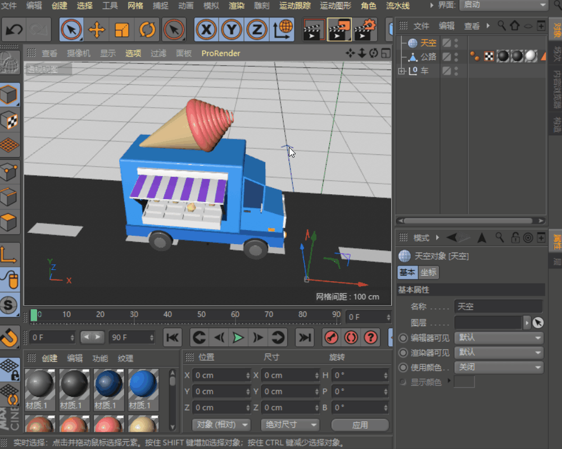The height and width of the screenshot is (449, 562).
Task: Click the Undo arrow icon
Action: [x=13, y=29]
